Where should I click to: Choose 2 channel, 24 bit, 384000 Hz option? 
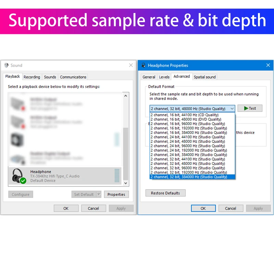[192, 155]
